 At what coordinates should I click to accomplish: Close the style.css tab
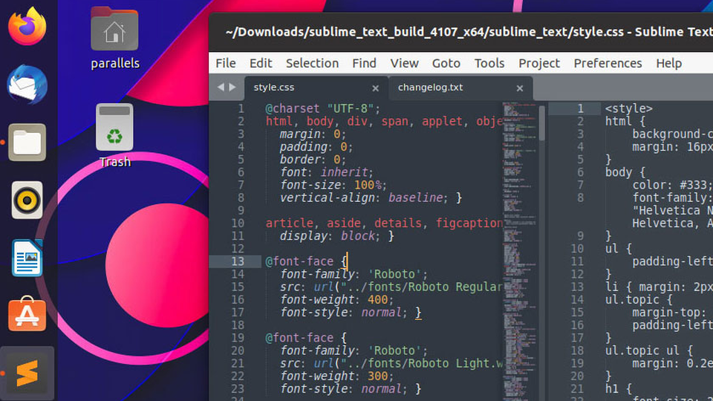[375, 88]
